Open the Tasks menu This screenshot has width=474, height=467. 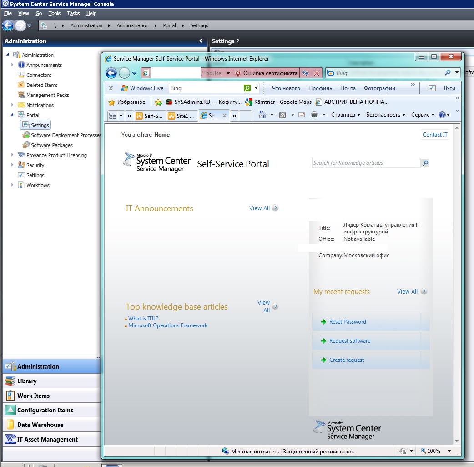click(x=73, y=13)
